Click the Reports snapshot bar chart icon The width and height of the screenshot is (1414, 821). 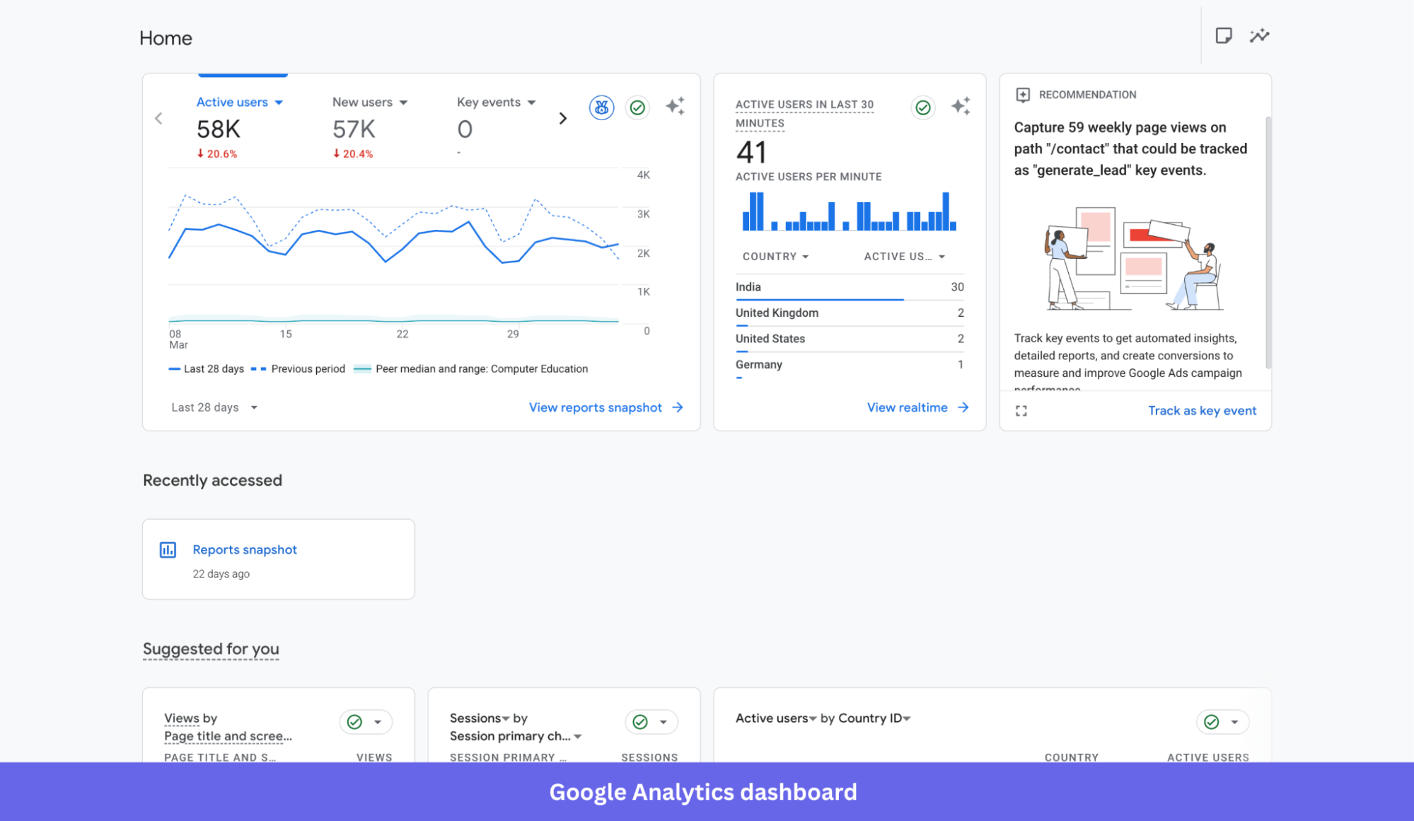(168, 549)
